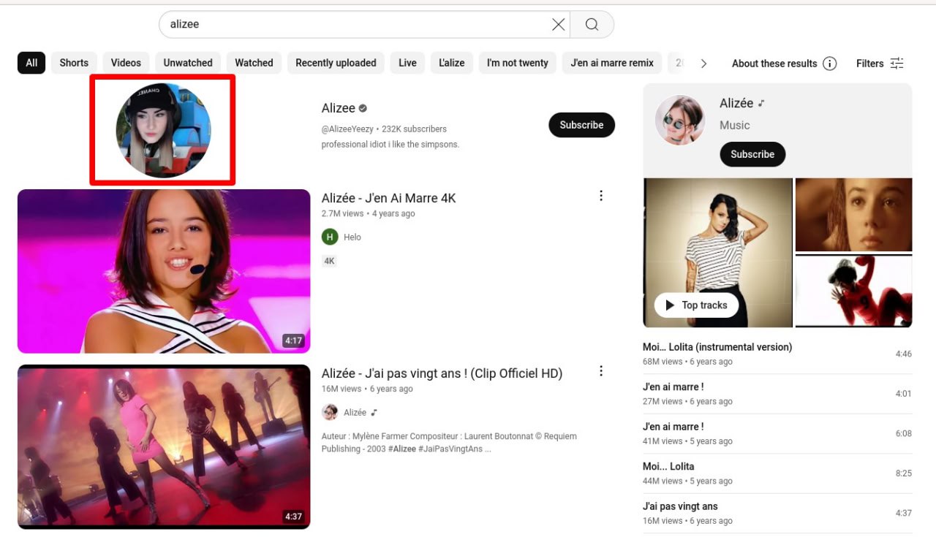The width and height of the screenshot is (936, 537).
Task: Click Alizée title in music card
Action: 736,103
